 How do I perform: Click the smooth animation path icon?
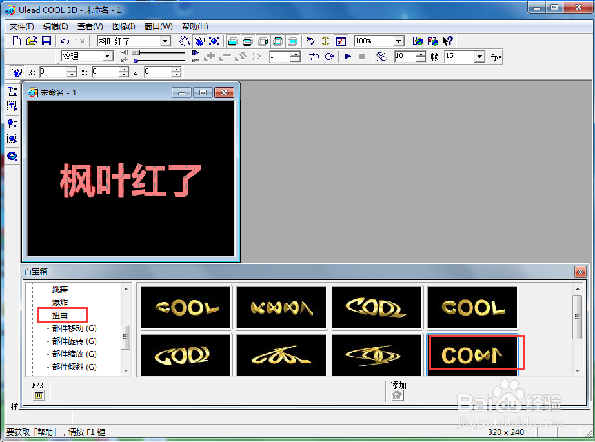[256, 57]
